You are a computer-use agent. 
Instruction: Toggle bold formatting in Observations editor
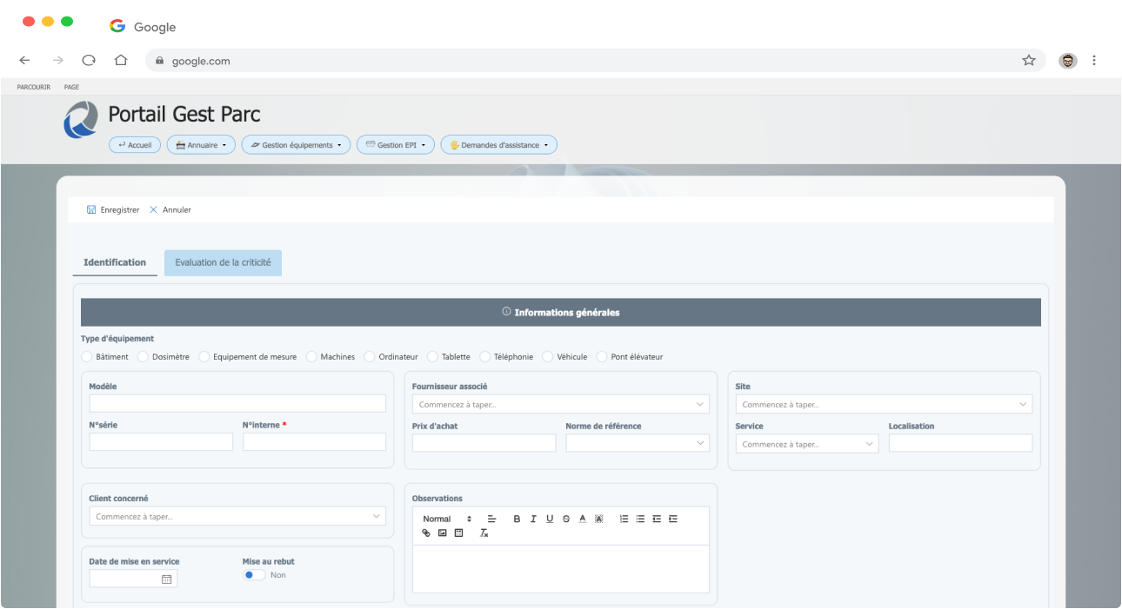517,519
